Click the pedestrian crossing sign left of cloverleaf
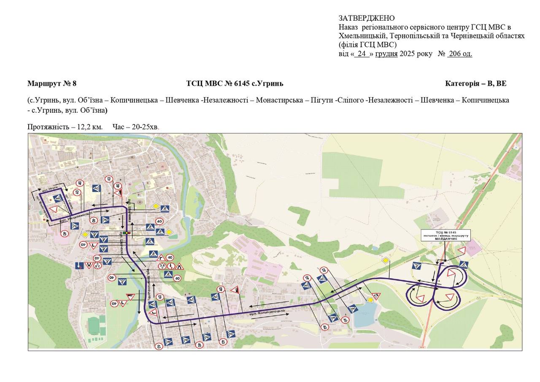Screen dimensions: 540x382 pos(417,266)
